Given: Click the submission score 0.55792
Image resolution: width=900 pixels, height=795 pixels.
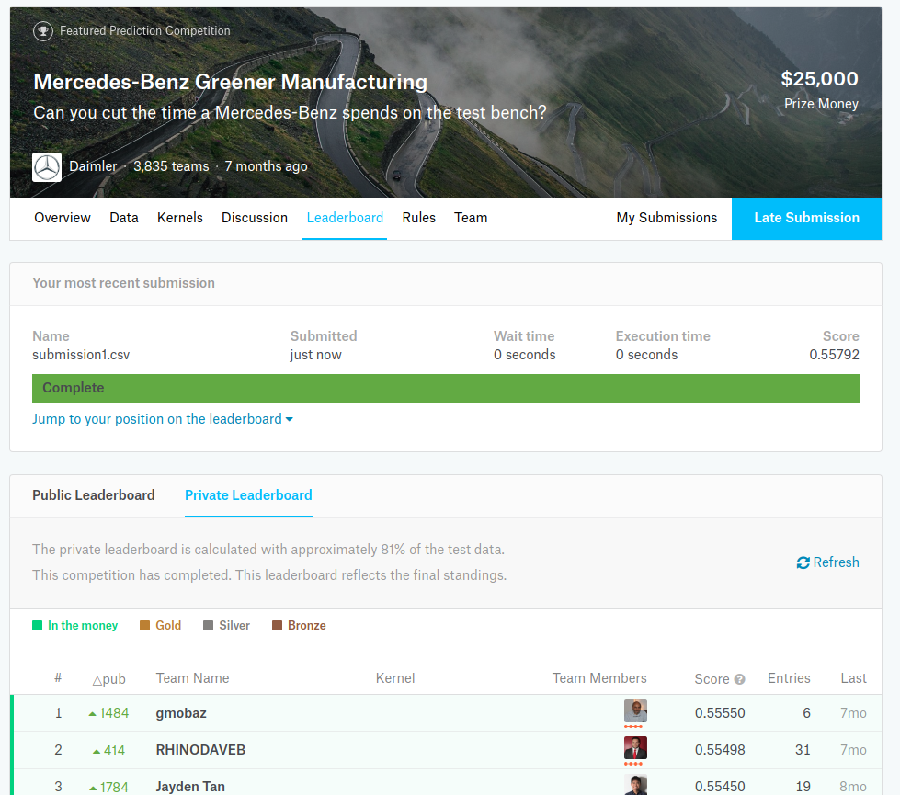Looking at the screenshot, I should (x=834, y=355).
